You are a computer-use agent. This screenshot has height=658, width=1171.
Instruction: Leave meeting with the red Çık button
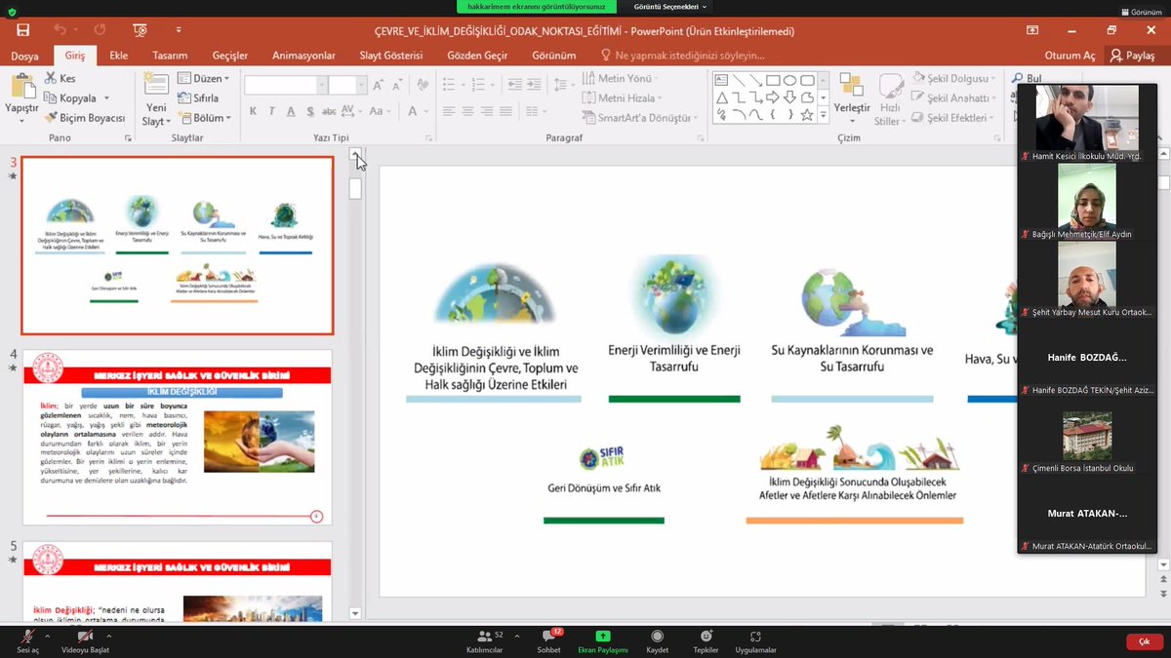coord(1144,641)
